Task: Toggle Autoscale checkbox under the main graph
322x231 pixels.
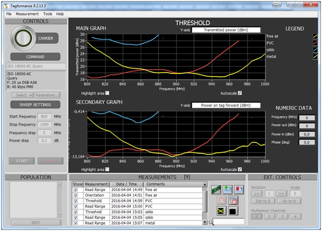Action: point(240,93)
